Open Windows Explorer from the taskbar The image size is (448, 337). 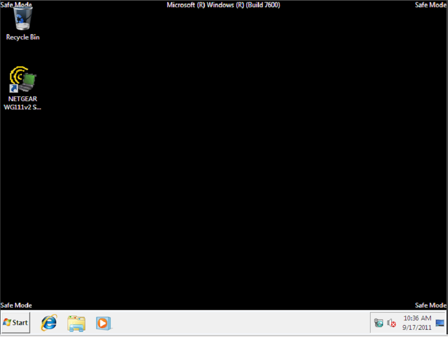pyautogui.click(x=76, y=324)
